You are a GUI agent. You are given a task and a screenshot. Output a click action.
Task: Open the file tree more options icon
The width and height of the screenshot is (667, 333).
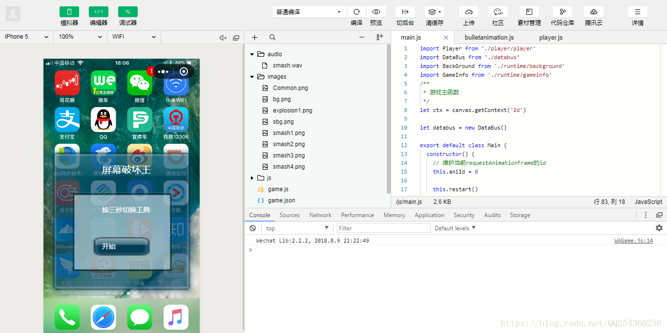[362, 37]
